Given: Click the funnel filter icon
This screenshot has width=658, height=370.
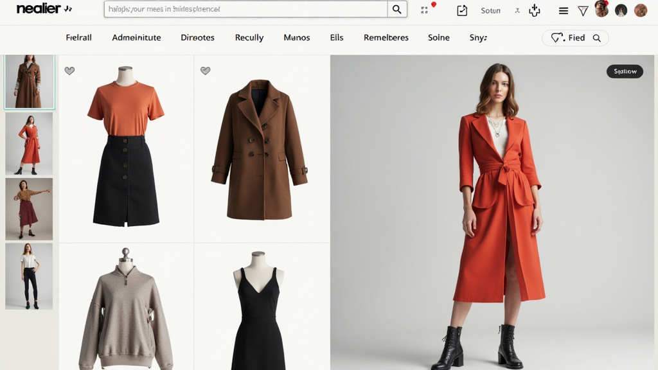Looking at the screenshot, I should [x=583, y=10].
